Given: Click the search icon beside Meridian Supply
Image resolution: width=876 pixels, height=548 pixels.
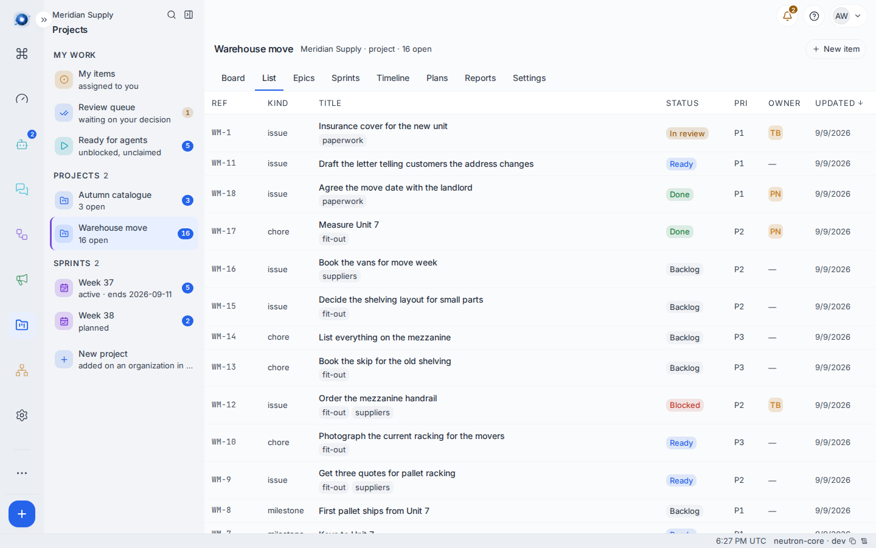Looking at the screenshot, I should coord(172,15).
